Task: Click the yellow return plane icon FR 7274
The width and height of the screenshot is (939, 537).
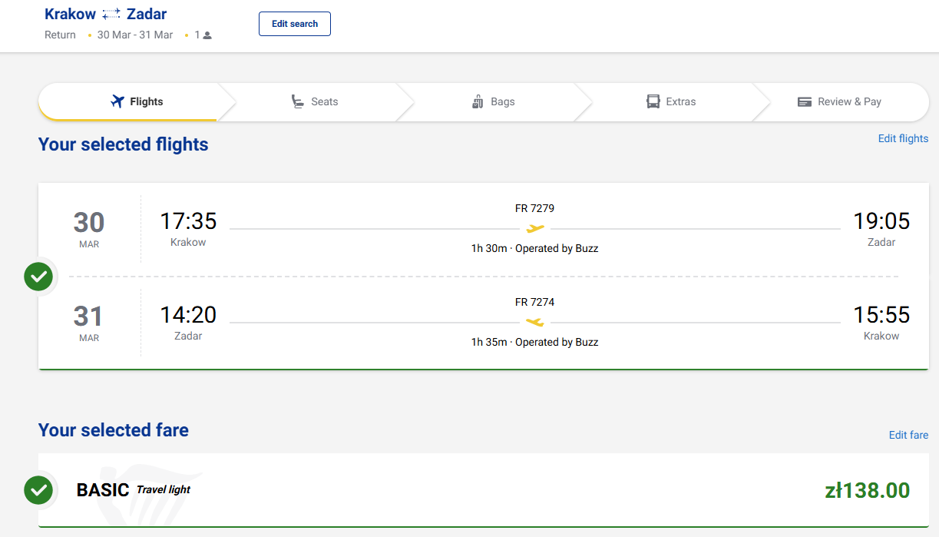Action: click(x=535, y=322)
